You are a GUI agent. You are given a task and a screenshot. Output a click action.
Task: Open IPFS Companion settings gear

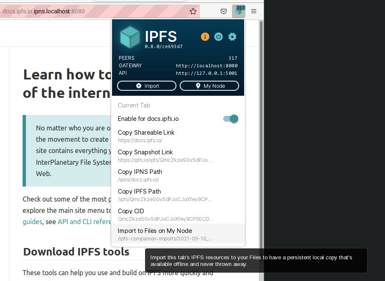[232, 37]
